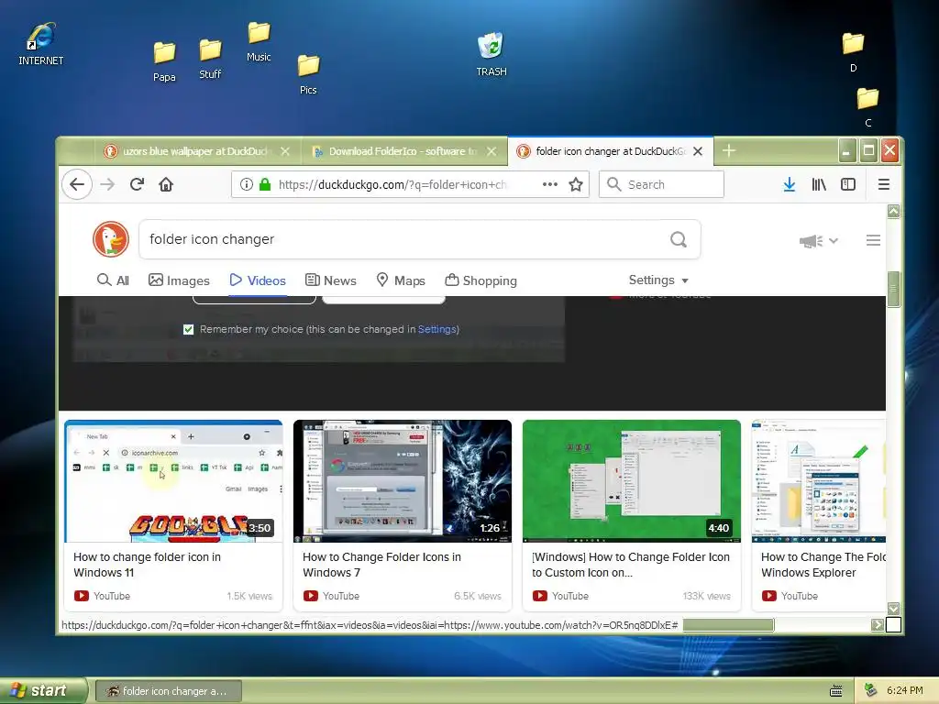Open page actions three-dot menu
The width and height of the screenshot is (939, 704).
pyautogui.click(x=550, y=184)
